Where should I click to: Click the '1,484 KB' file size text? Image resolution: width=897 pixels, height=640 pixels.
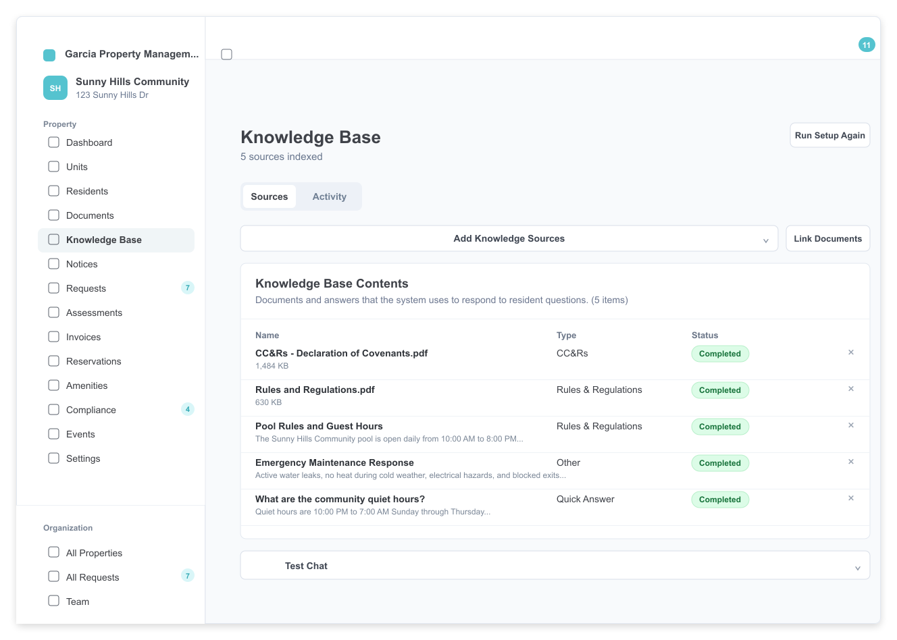(272, 366)
